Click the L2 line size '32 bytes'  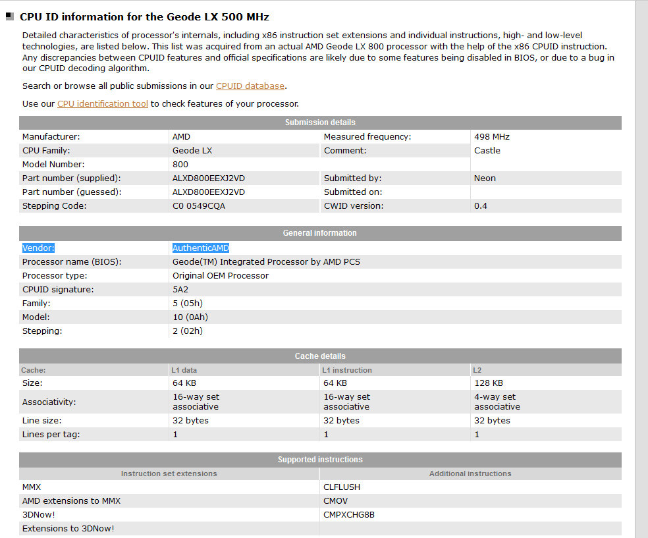click(x=492, y=421)
